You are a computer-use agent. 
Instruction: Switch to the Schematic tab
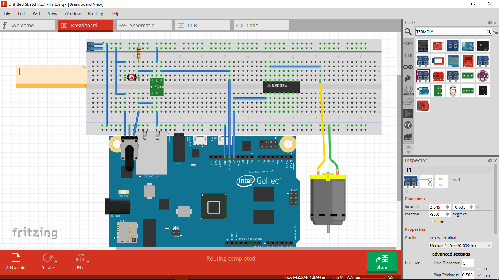pyautogui.click(x=144, y=26)
